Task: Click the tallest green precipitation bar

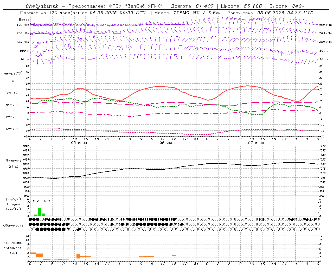Action: pyautogui.click(x=40, y=212)
